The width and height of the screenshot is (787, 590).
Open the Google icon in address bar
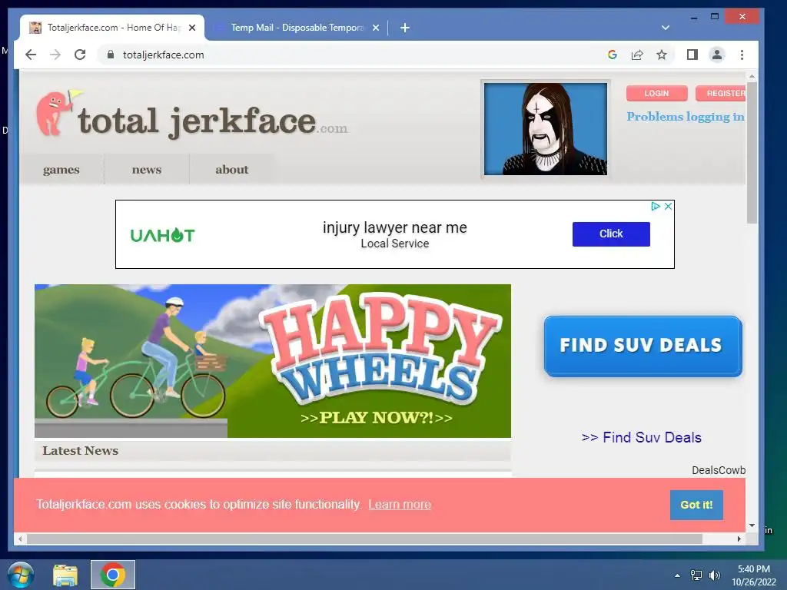[x=613, y=55]
